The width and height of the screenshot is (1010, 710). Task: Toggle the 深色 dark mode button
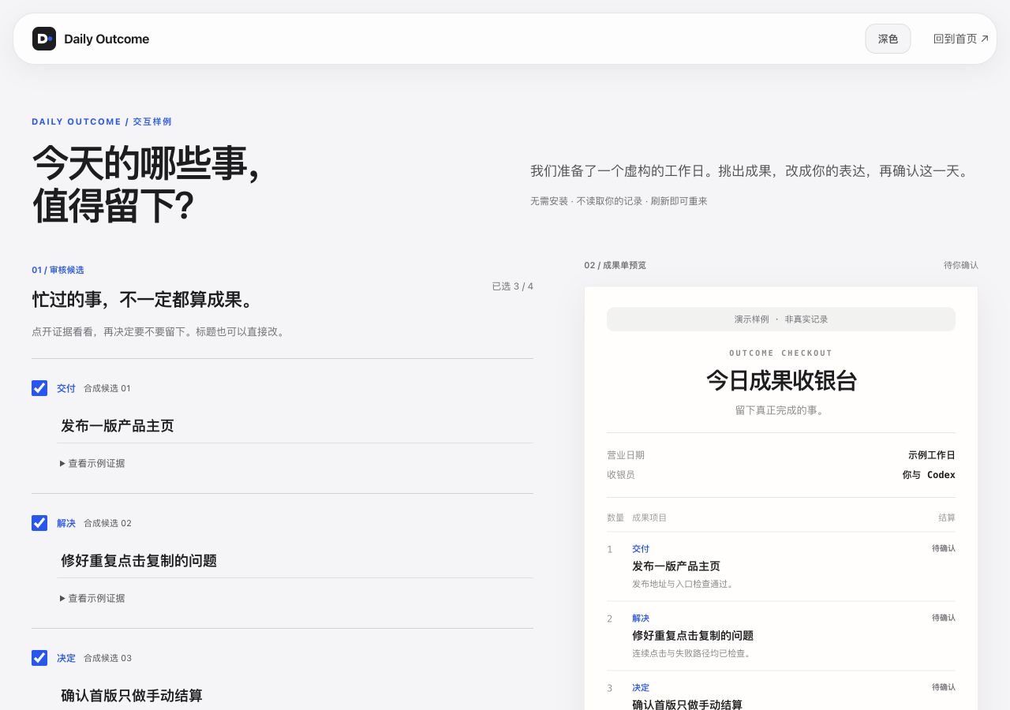point(888,39)
